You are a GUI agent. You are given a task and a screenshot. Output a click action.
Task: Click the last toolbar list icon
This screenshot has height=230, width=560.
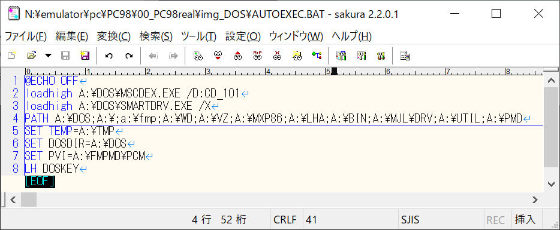(405, 55)
